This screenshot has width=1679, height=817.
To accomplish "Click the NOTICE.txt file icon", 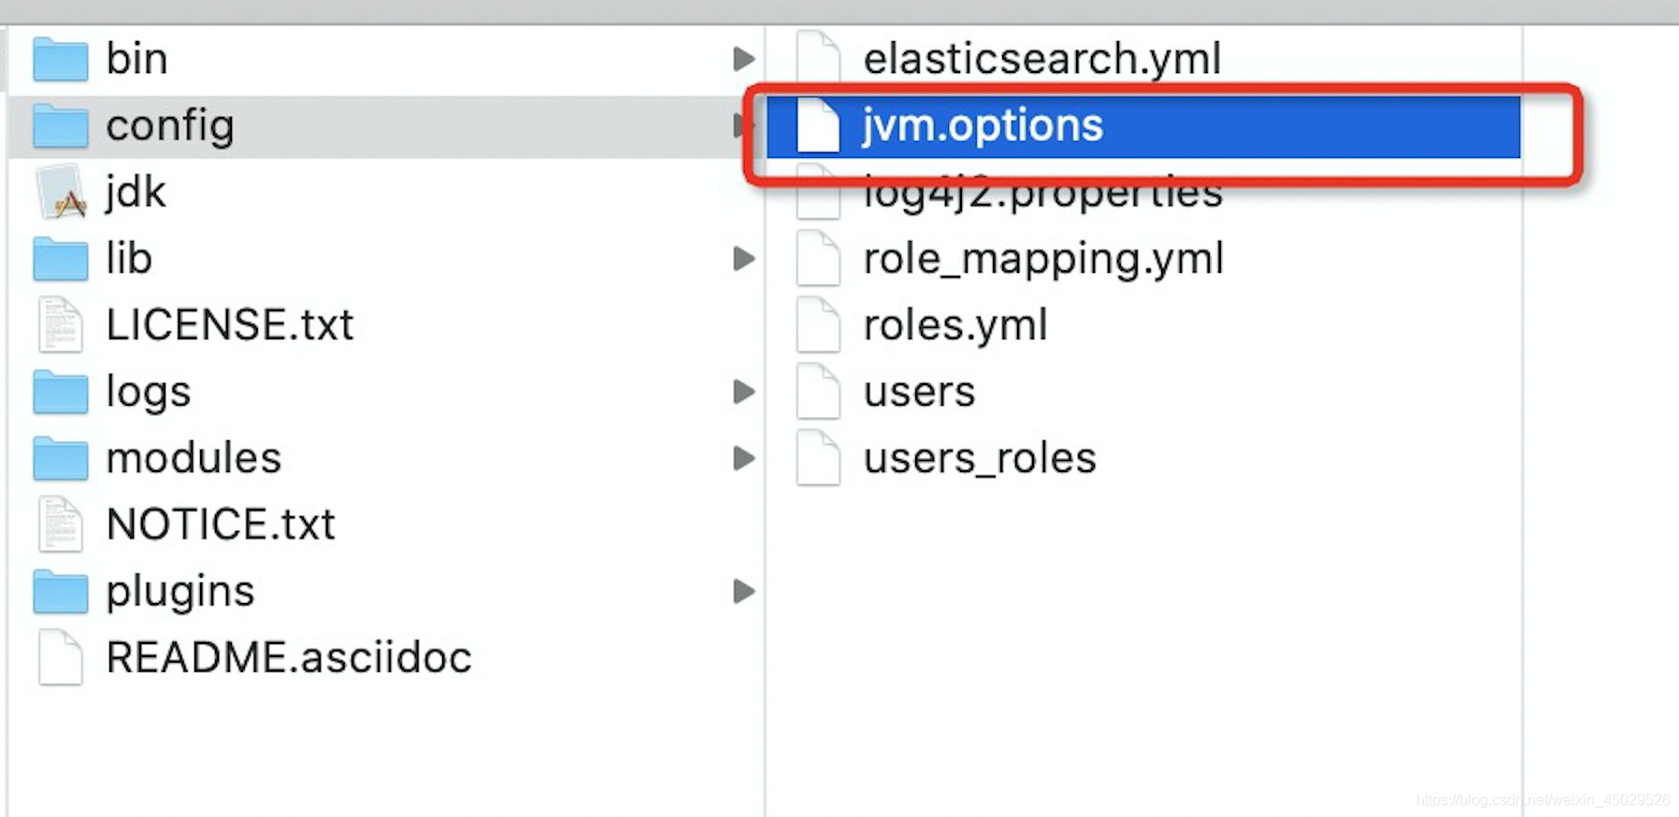I will pos(61,524).
